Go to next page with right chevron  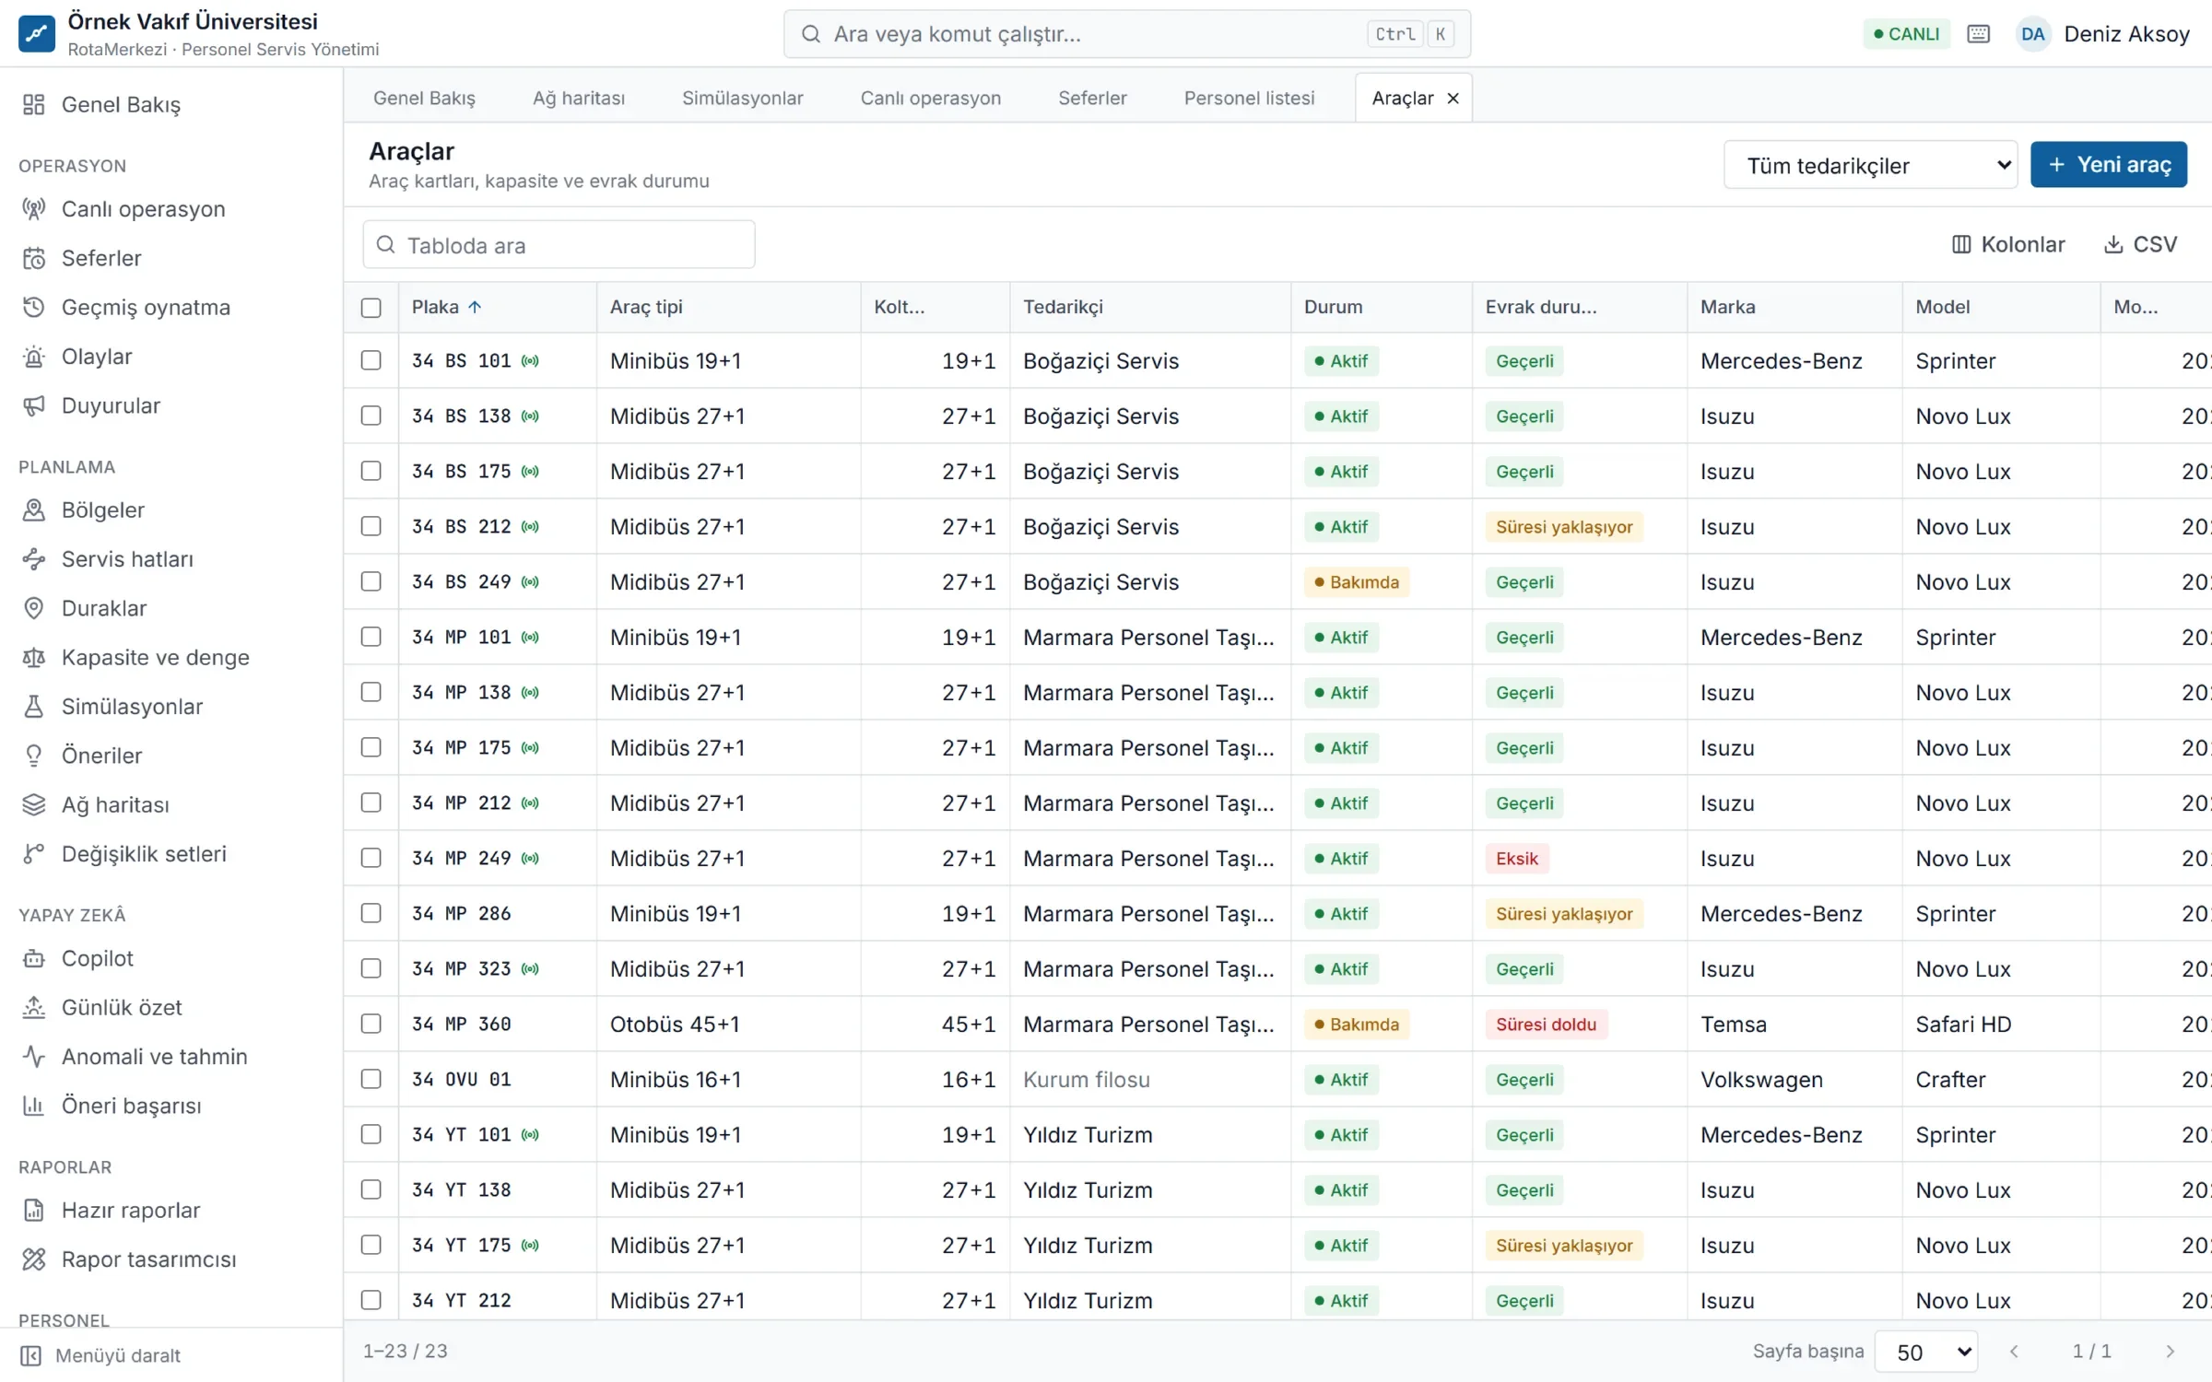click(x=2171, y=1352)
